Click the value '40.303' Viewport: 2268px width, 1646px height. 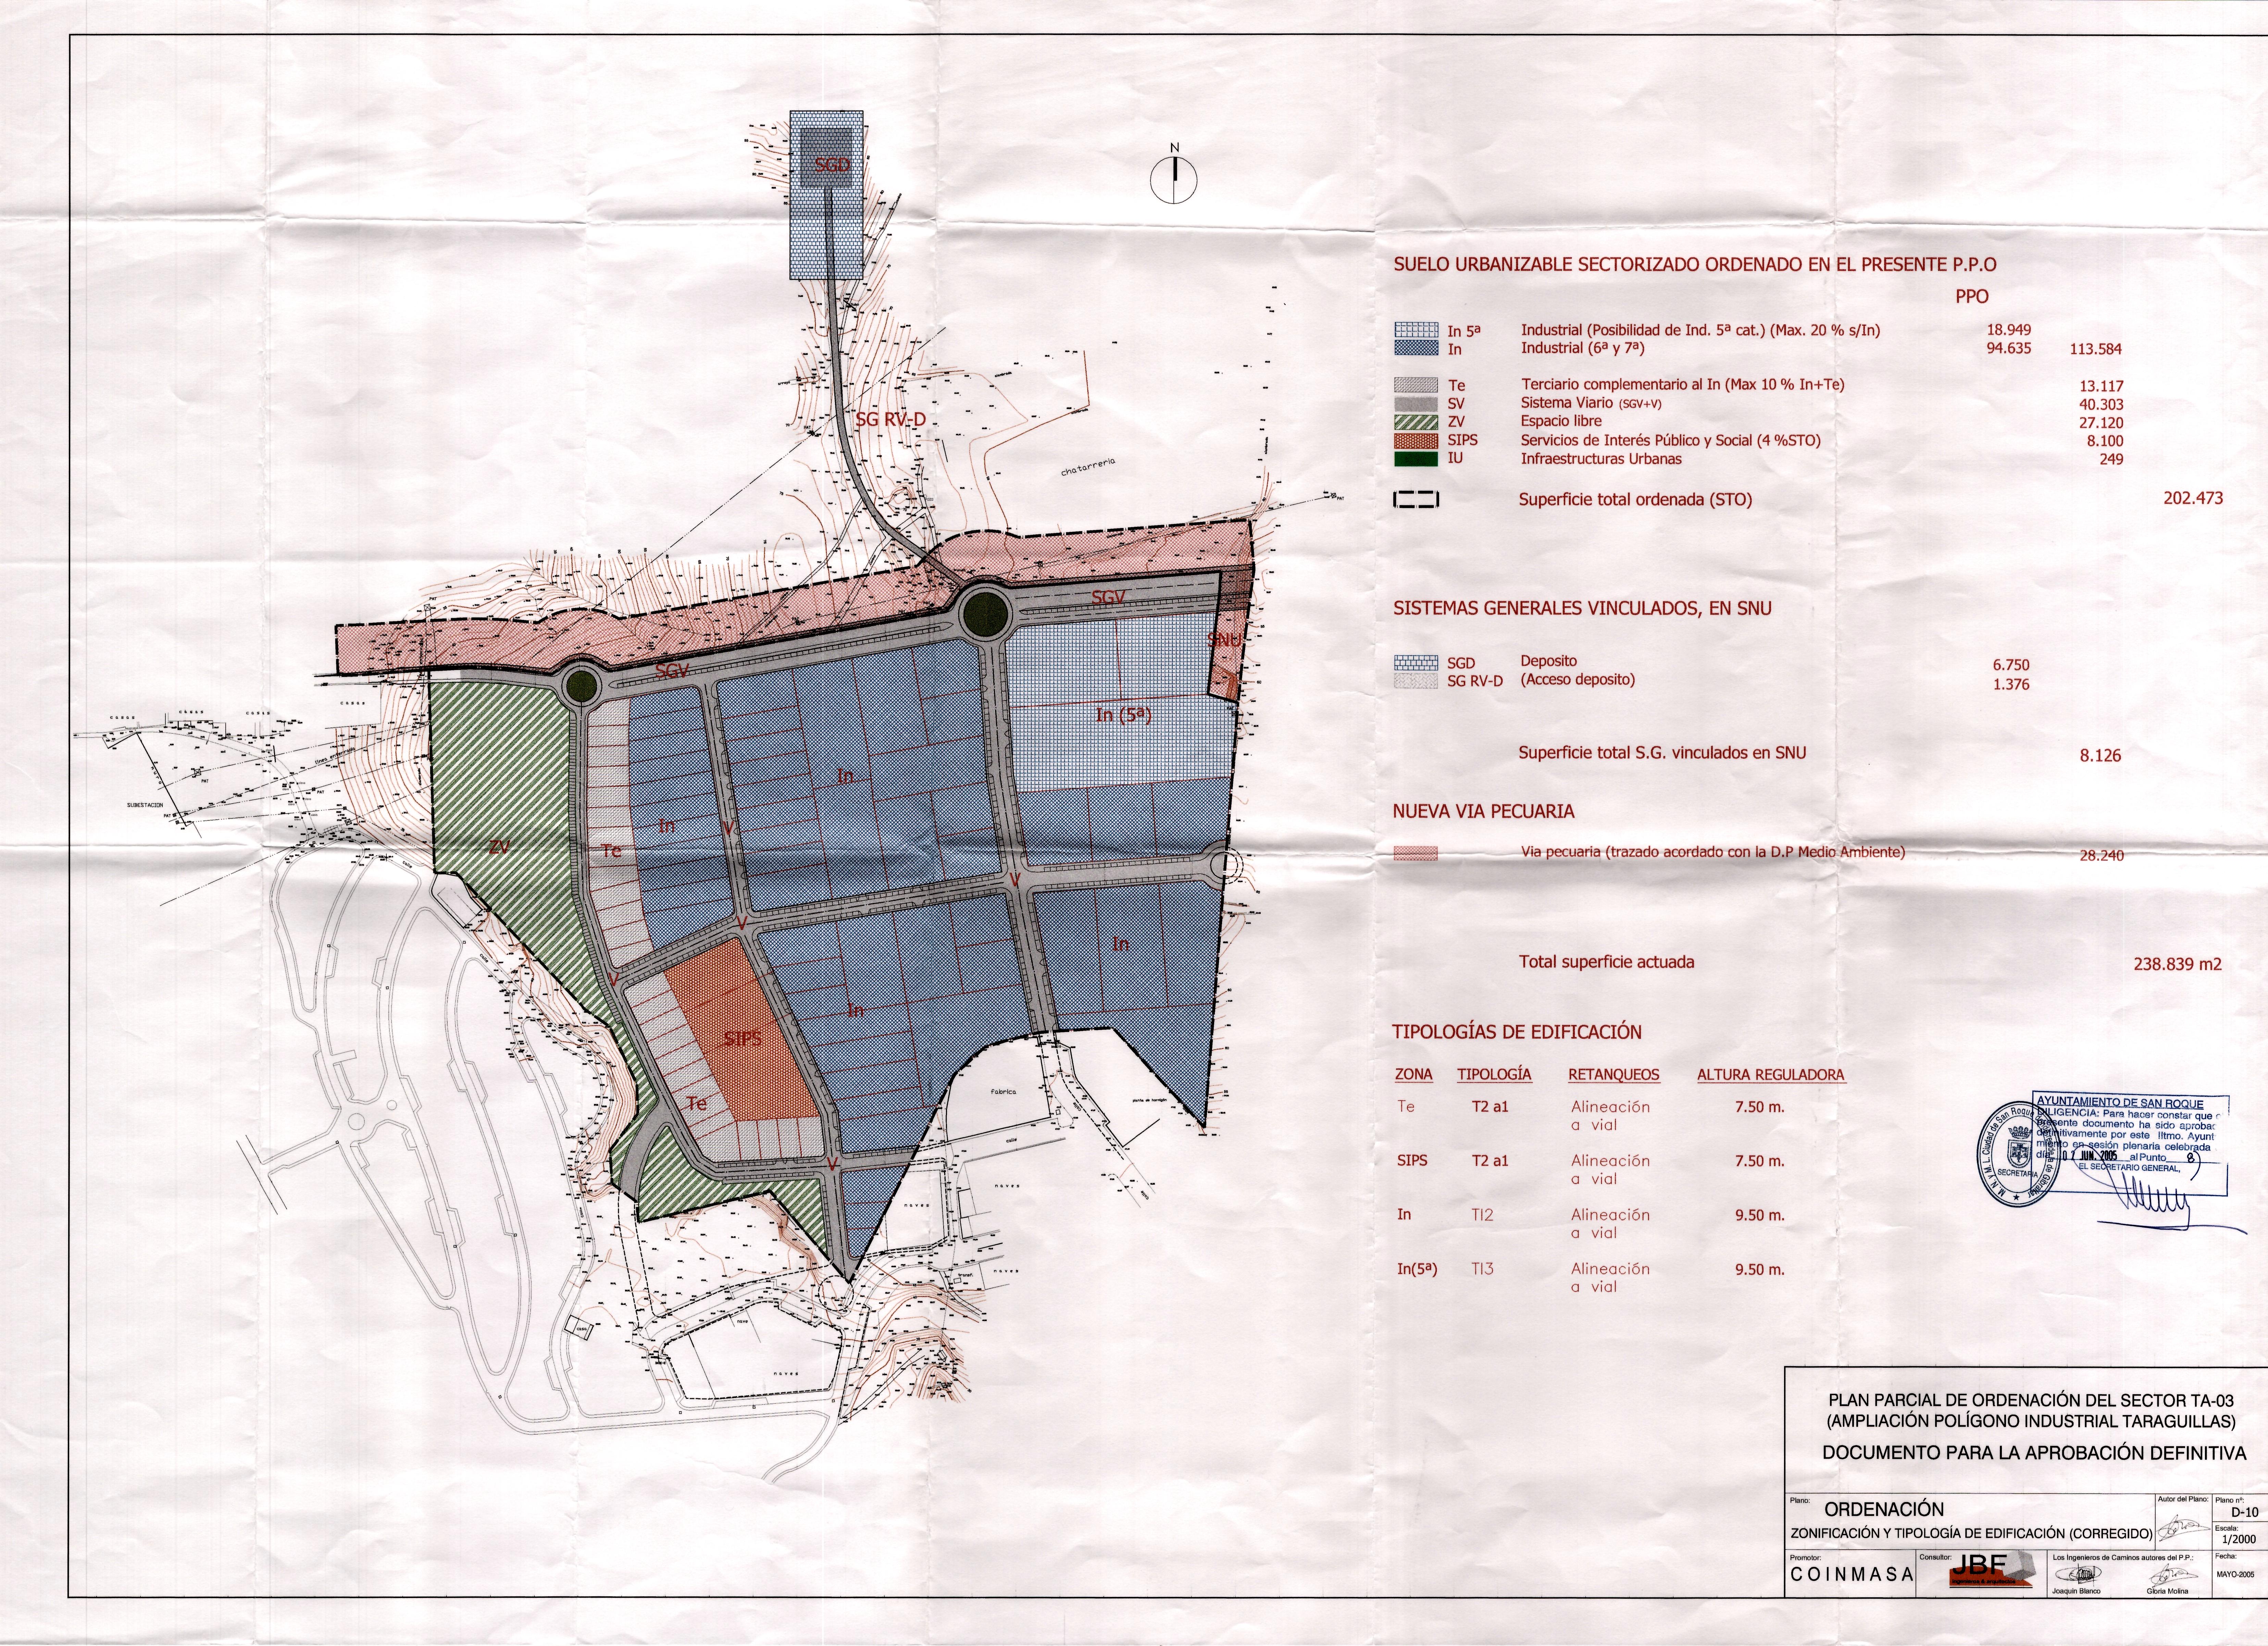tap(2101, 405)
